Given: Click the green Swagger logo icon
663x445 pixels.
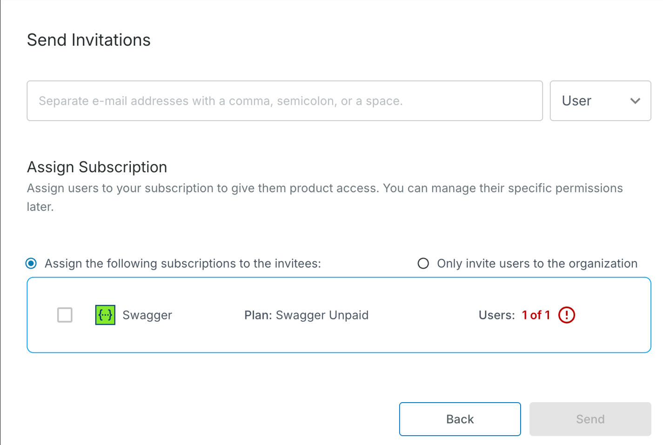Looking at the screenshot, I should [105, 315].
